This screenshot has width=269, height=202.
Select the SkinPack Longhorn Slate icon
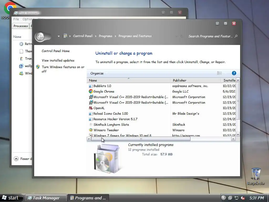pyautogui.click(x=91, y=124)
